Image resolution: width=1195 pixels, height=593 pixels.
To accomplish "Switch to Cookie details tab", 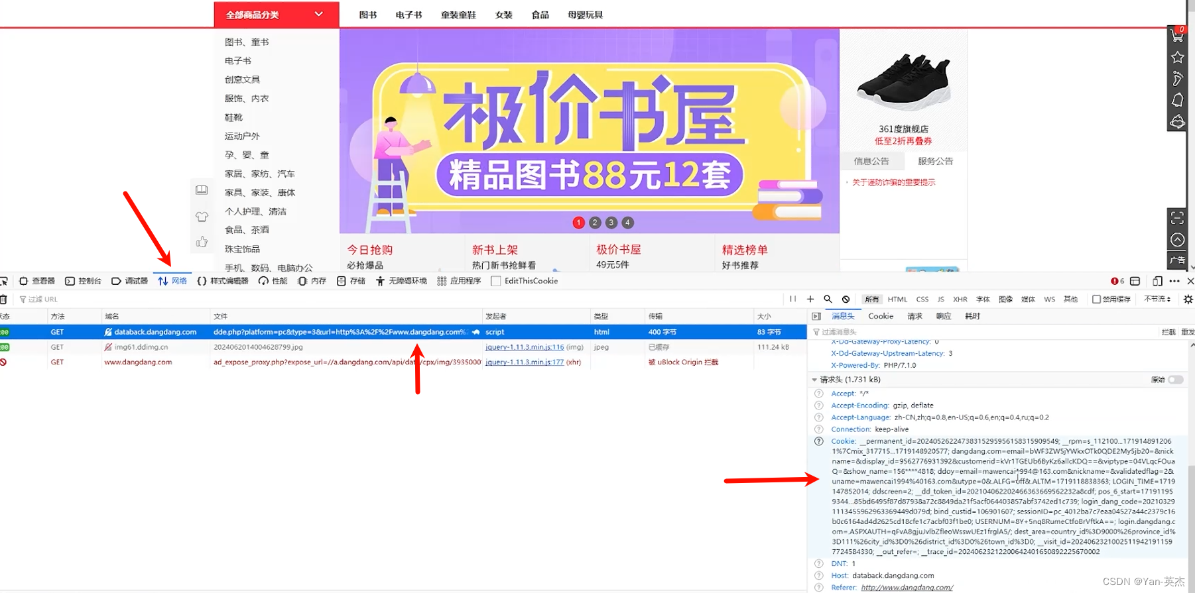I will (881, 316).
